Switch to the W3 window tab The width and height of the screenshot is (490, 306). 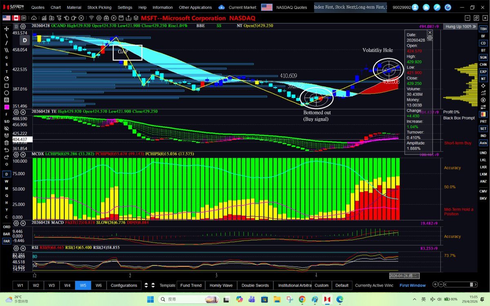pyautogui.click(x=51, y=285)
